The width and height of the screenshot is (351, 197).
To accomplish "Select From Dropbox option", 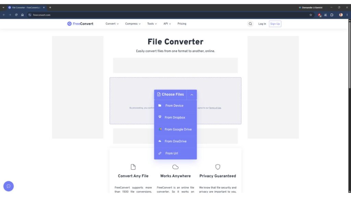I will tap(175, 118).
